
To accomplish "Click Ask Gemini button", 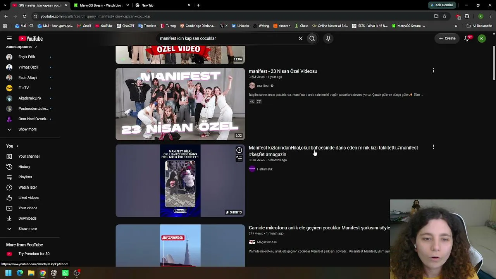I will click(441, 5).
